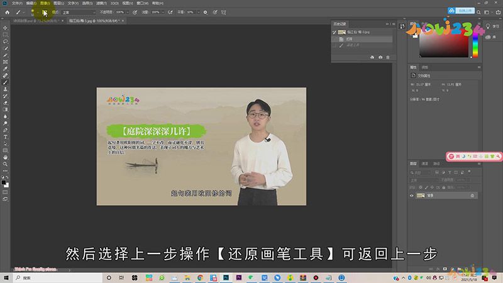This screenshot has height=283, width=503.
Task: Click the 背景 layer thumbnail
Action: pyautogui.click(x=421, y=196)
